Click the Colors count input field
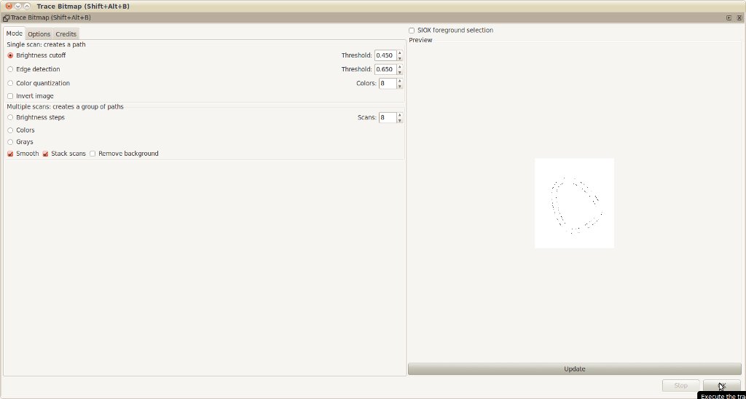 pos(388,83)
